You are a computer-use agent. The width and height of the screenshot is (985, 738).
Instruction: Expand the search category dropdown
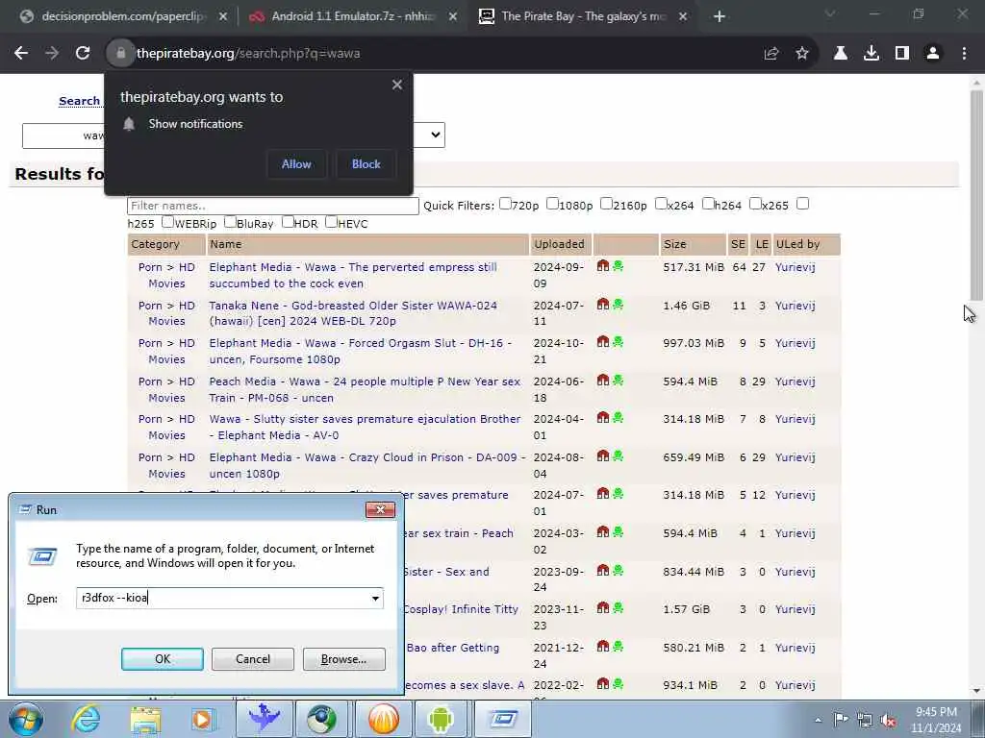(x=436, y=135)
